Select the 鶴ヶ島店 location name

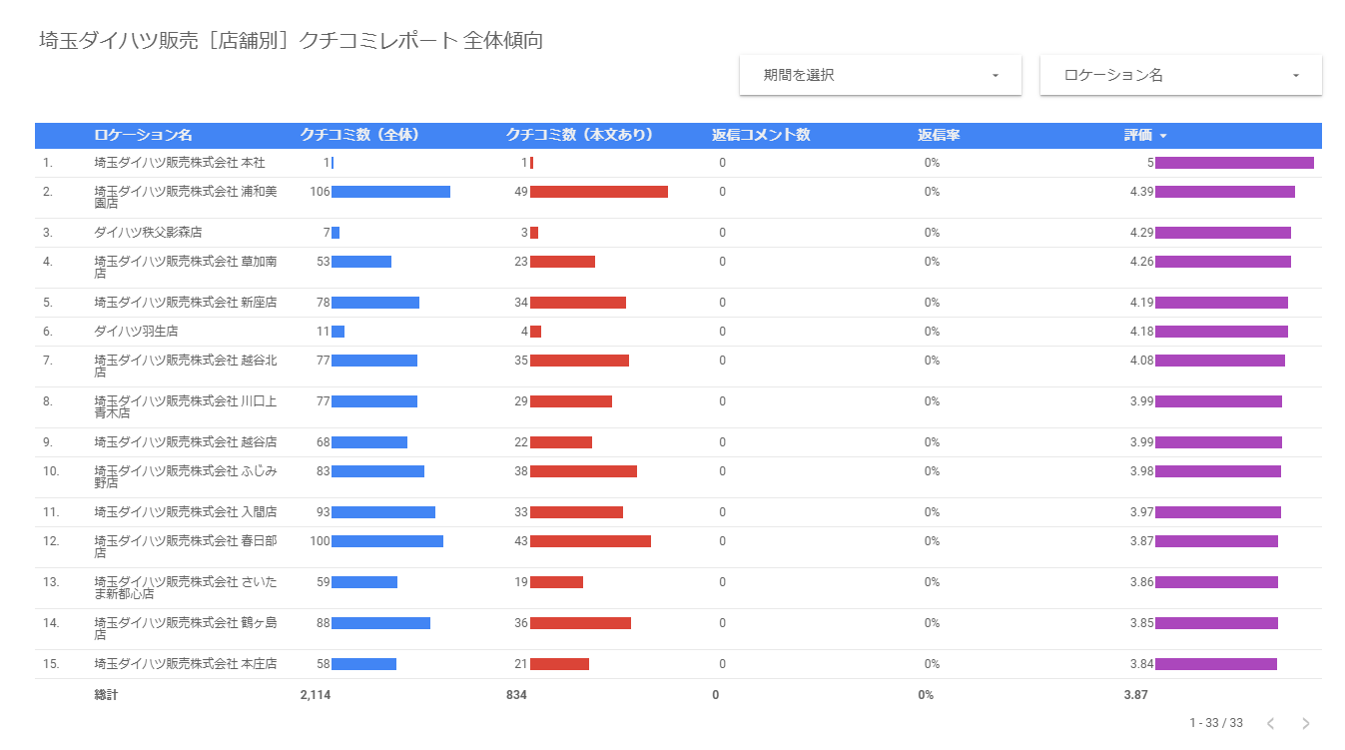tap(186, 628)
